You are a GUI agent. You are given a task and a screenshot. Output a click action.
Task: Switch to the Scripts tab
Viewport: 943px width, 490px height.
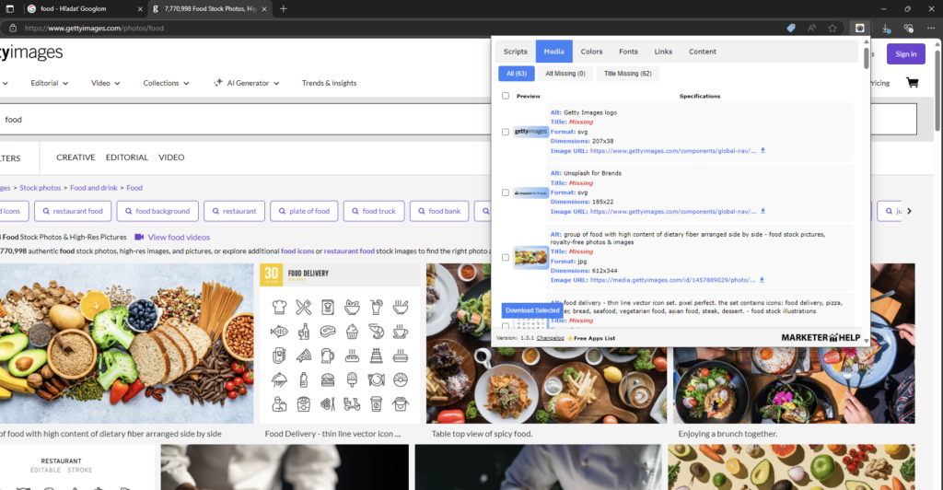pos(516,52)
